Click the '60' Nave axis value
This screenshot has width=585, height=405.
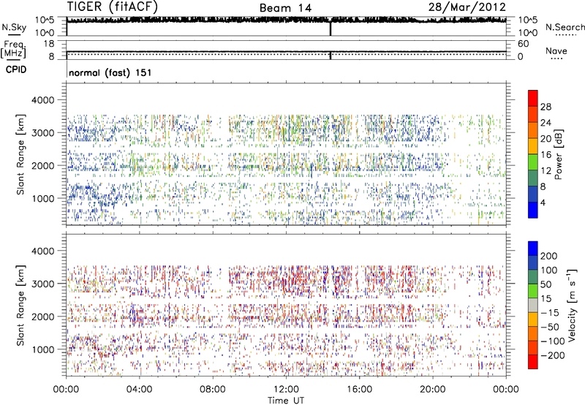click(x=524, y=44)
